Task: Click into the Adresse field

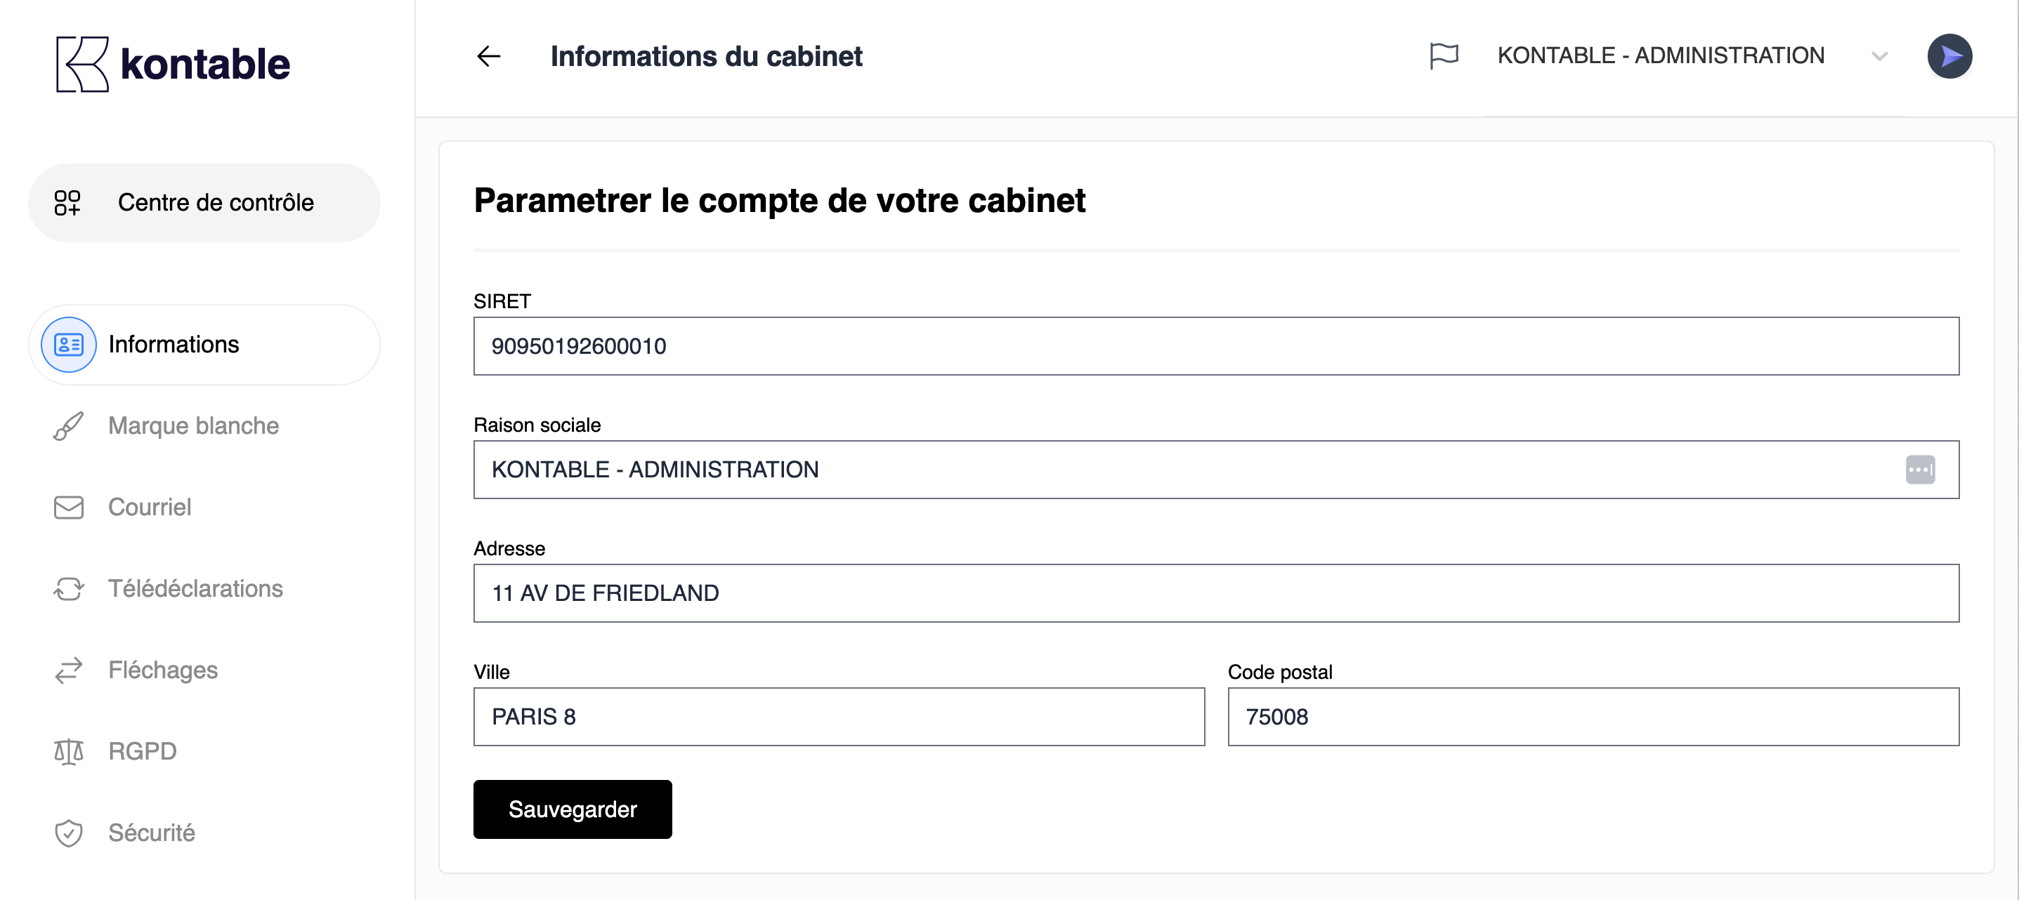Action: (1215, 593)
